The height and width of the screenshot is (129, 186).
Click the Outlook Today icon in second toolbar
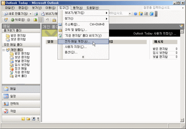pyautogui.click(x=6, y=20)
